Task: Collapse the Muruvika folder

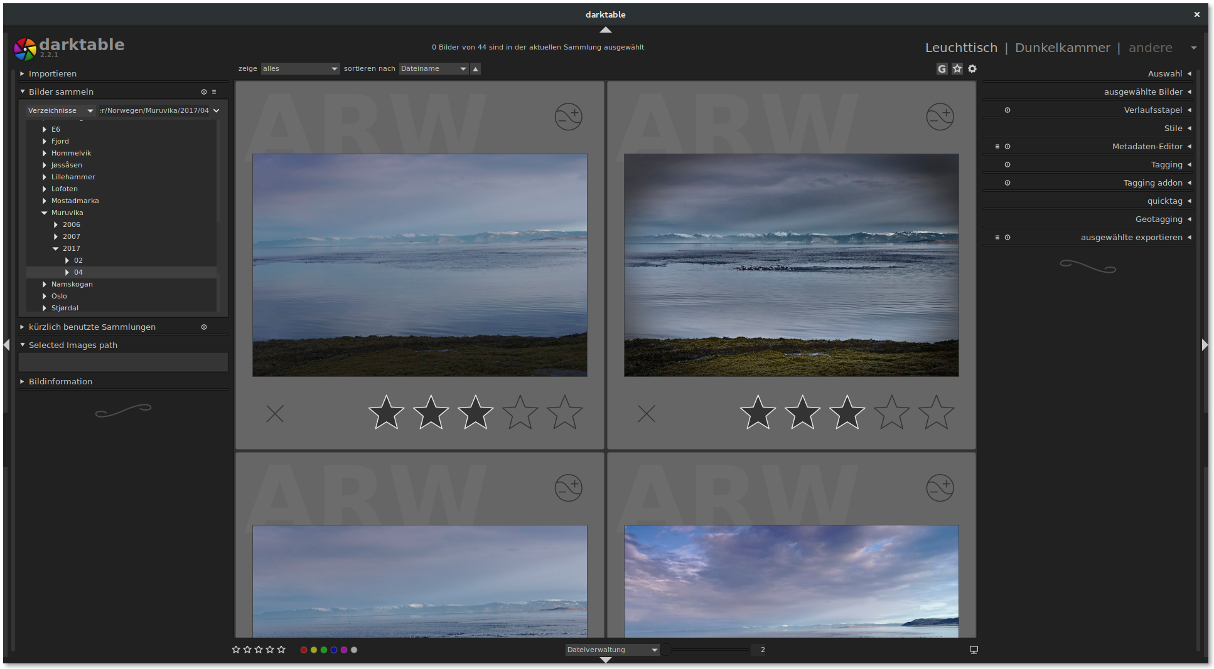Action: (x=45, y=213)
